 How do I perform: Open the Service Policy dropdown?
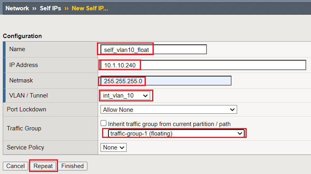114,147
